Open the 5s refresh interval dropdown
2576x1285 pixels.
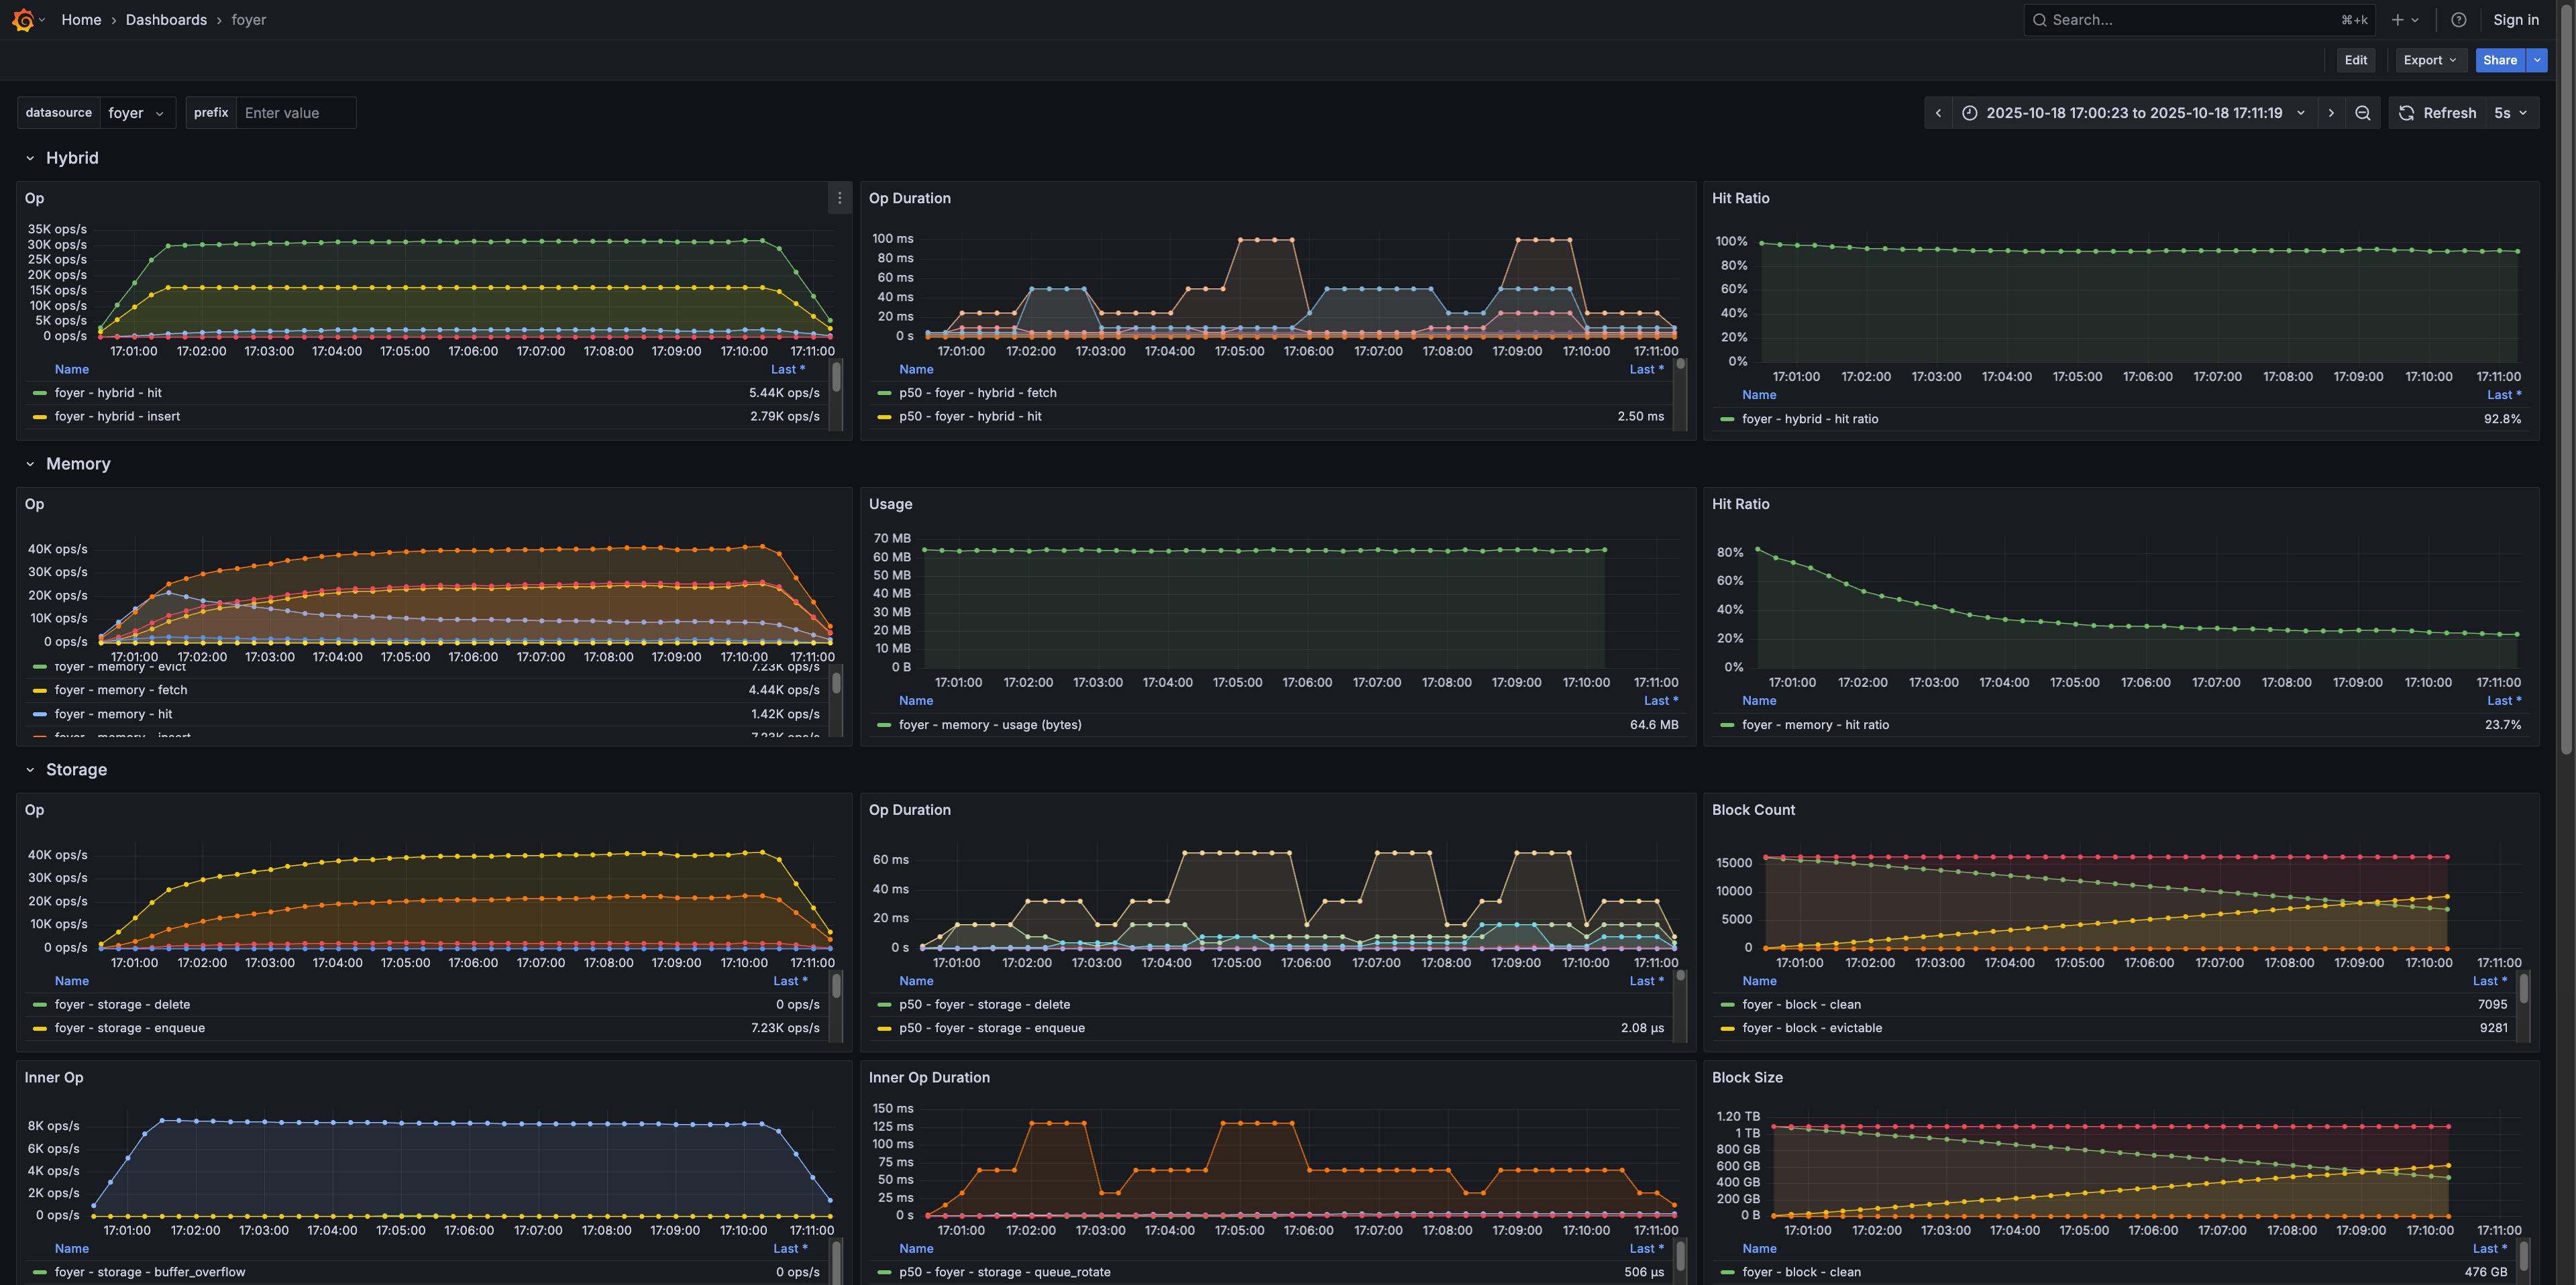click(x=2510, y=113)
